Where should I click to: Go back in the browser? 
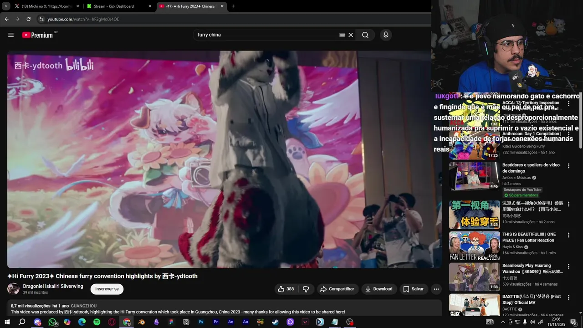(x=6, y=19)
